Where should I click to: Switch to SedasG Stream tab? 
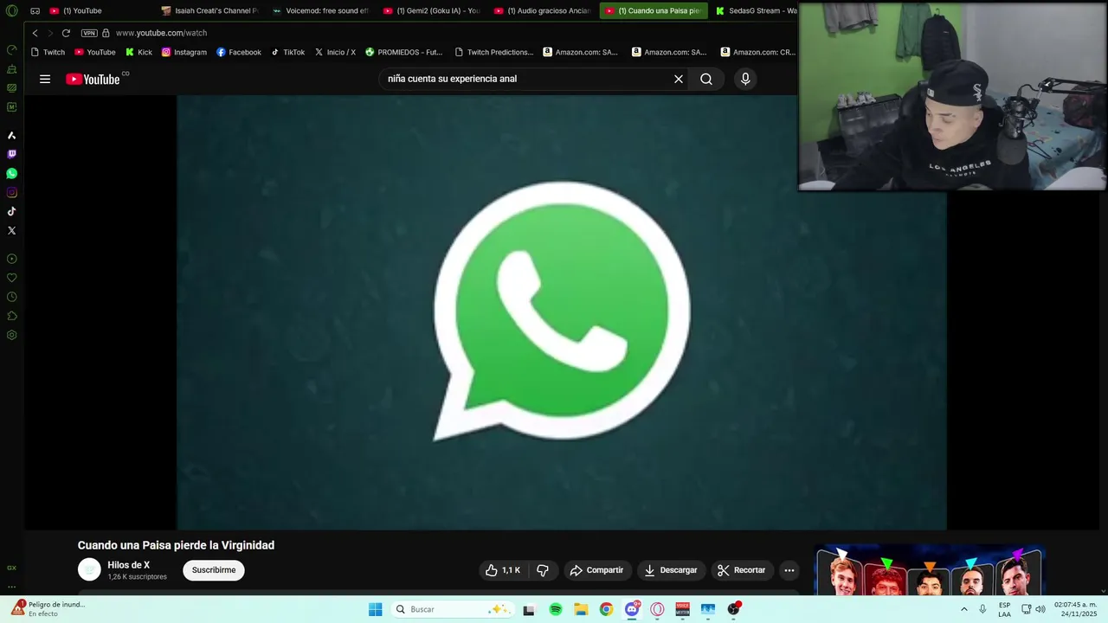[755, 11]
